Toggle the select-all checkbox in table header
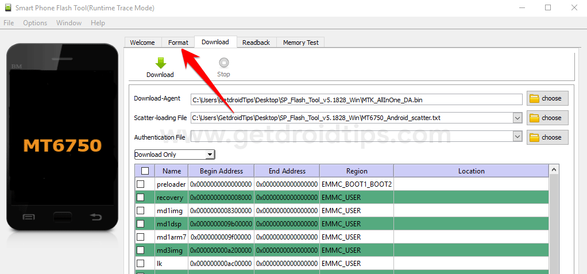The height and width of the screenshot is (274, 587). (145, 171)
